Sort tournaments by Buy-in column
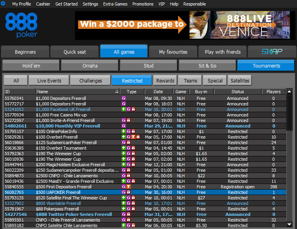Screen dimensions: 297x229 click(x=201, y=92)
